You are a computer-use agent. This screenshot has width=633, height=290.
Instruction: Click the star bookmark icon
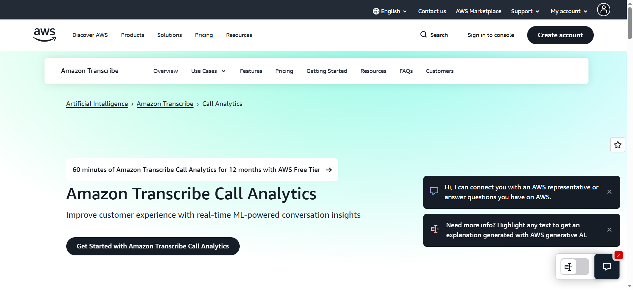pyautogui.click(x=618, y=145)
